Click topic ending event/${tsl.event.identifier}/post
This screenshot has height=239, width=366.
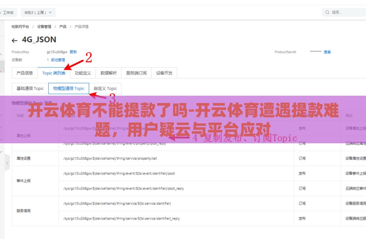119,173
